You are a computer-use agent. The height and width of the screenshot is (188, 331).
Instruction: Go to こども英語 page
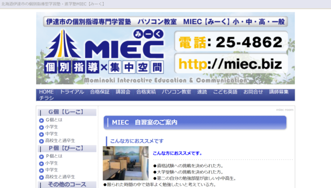(225, 92)
